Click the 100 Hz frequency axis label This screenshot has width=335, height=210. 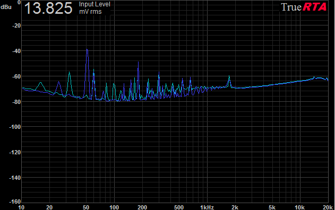point(114,207)
